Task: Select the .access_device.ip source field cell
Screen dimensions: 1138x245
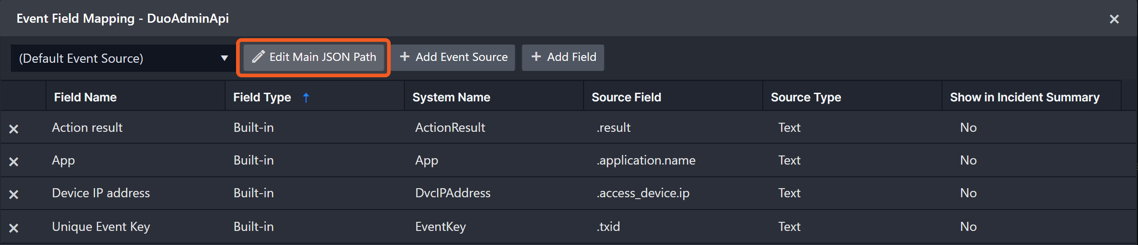Action: coord(643,193)
